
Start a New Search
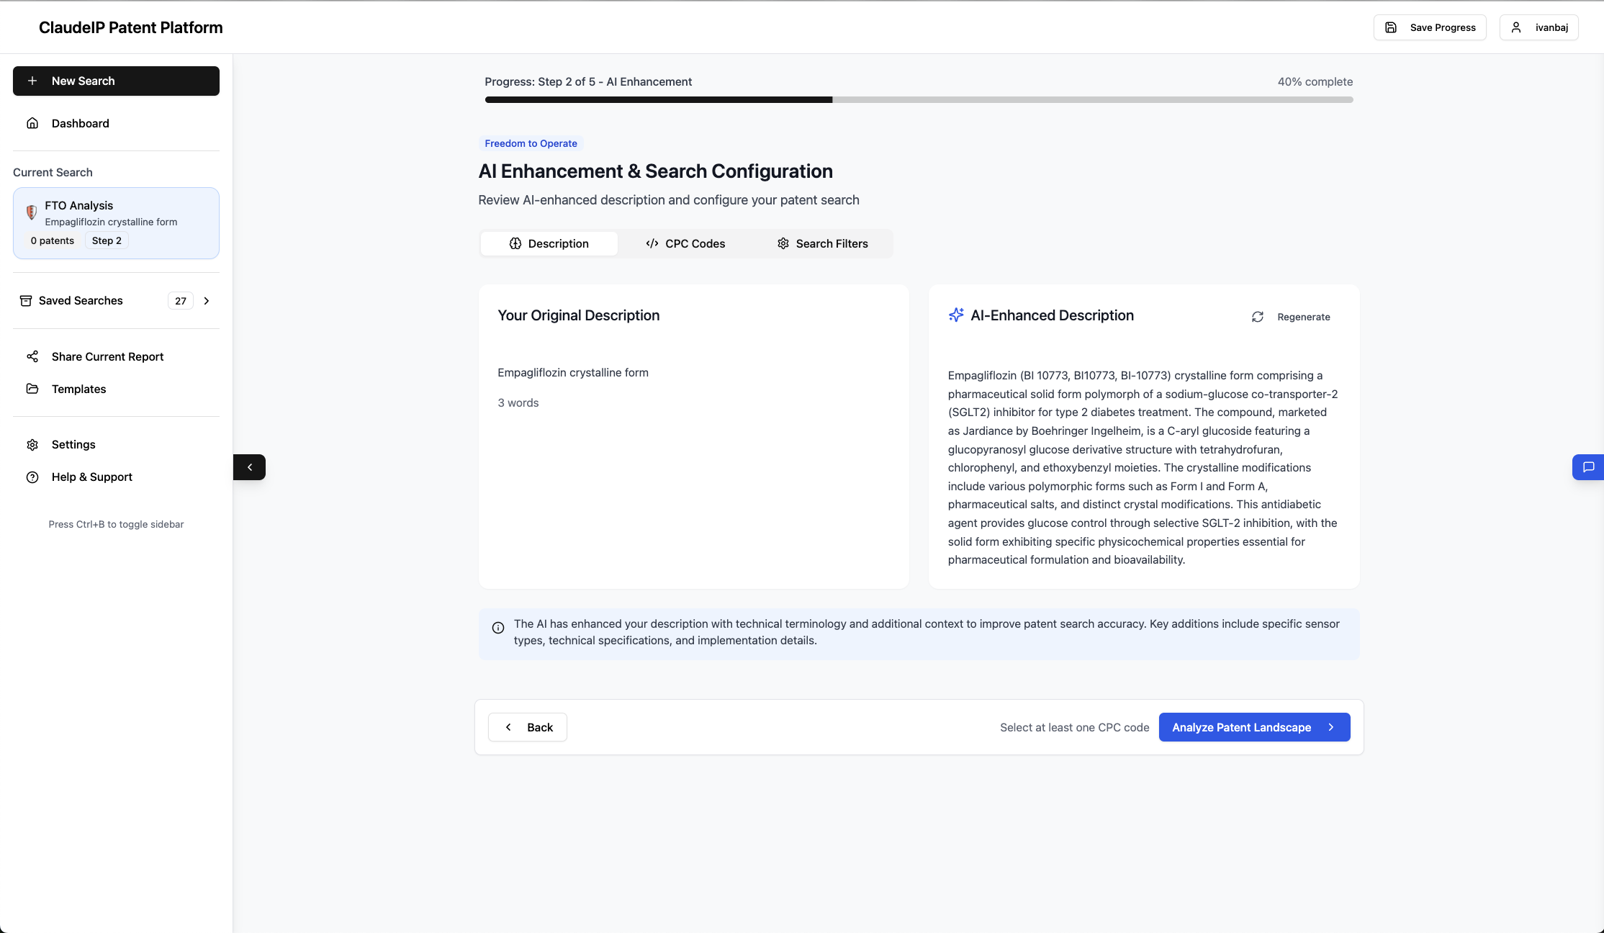(x=116, y=81)
